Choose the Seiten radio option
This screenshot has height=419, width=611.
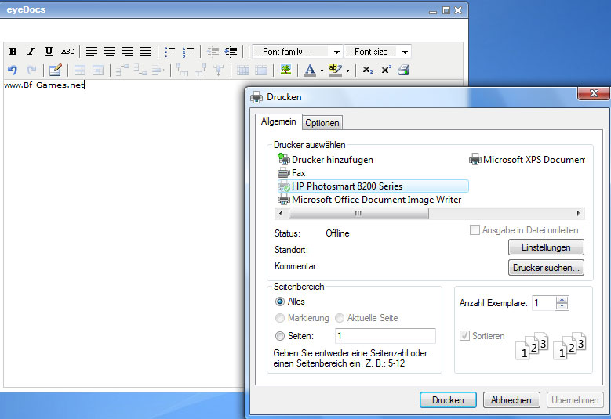coord(280,336)
